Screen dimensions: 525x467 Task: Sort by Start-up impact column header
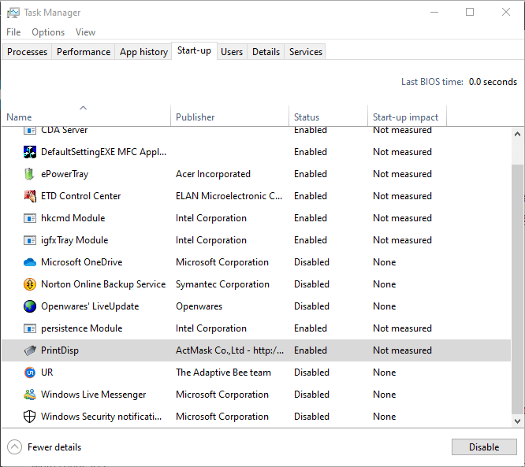coord(407,116)
